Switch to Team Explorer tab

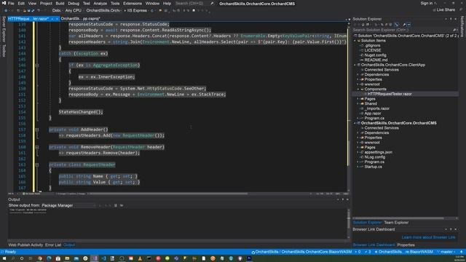click(x=396, y=223)
